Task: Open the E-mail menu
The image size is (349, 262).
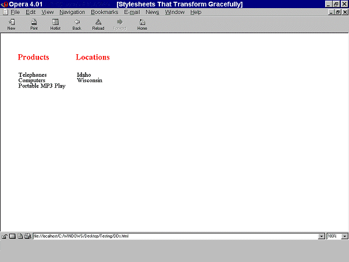Action: [131, 12]
